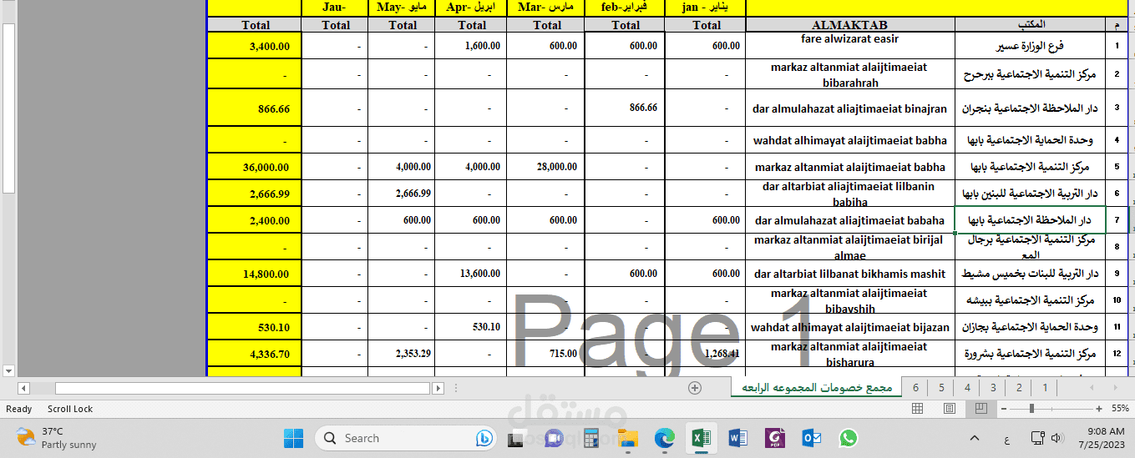This screenshot has width=1135, height=458.
Task: Click the Ready status bar indicator
Action: pos(19,409)
